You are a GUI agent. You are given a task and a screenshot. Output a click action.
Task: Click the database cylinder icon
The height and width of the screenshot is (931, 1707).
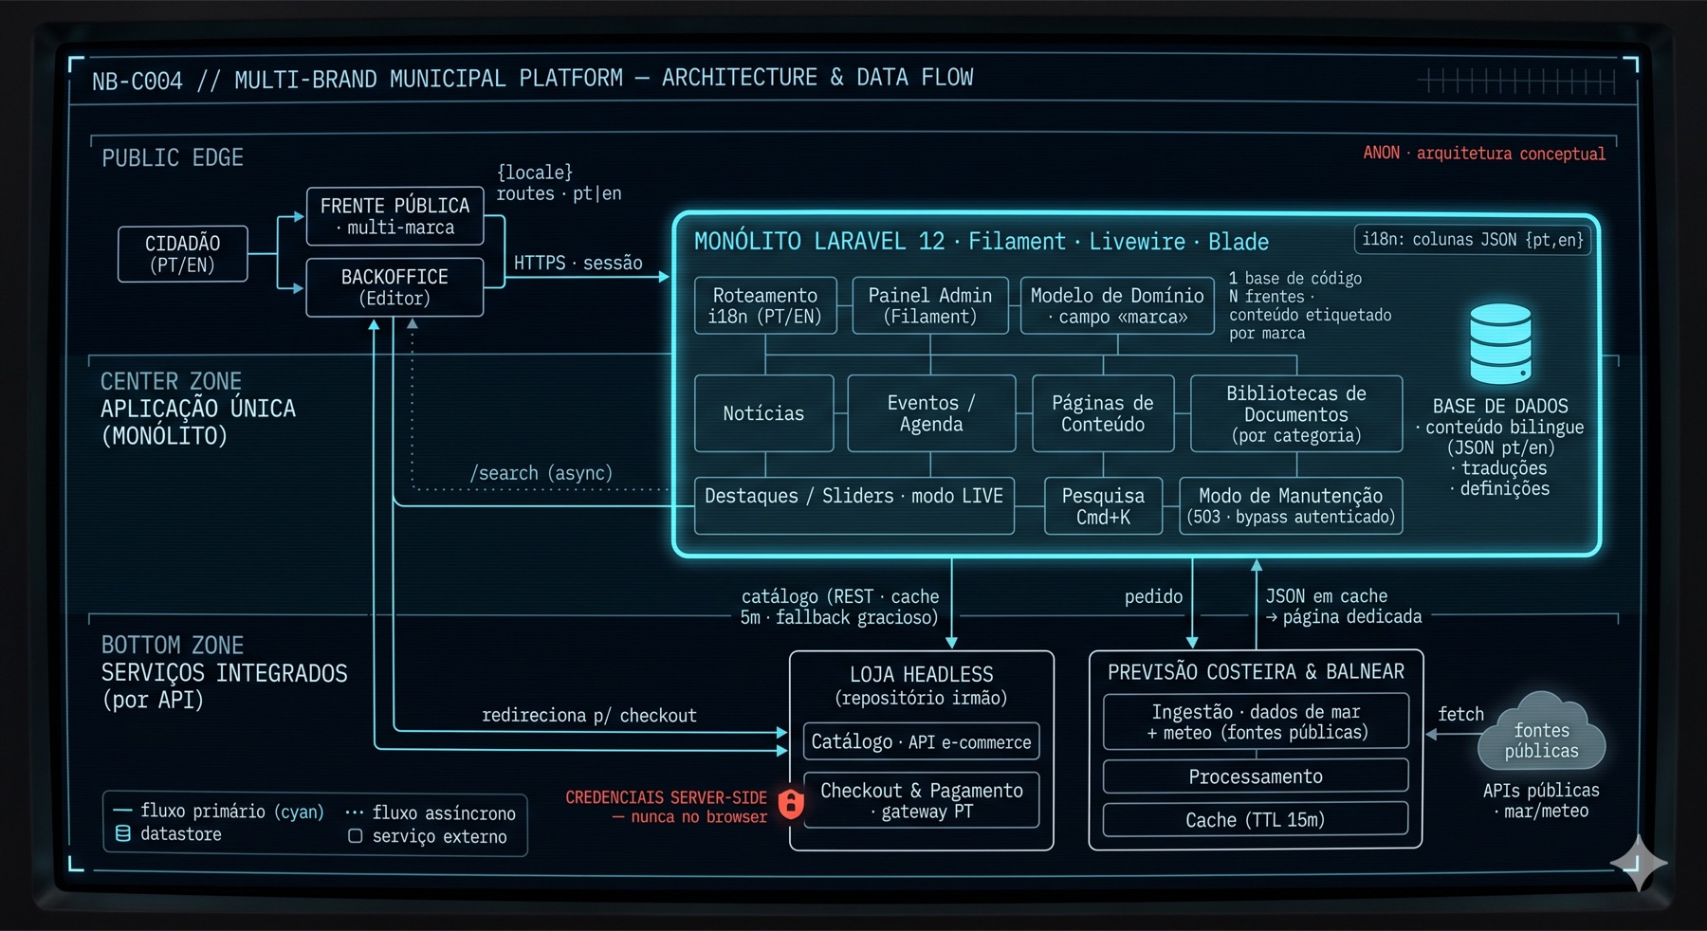1500,343
